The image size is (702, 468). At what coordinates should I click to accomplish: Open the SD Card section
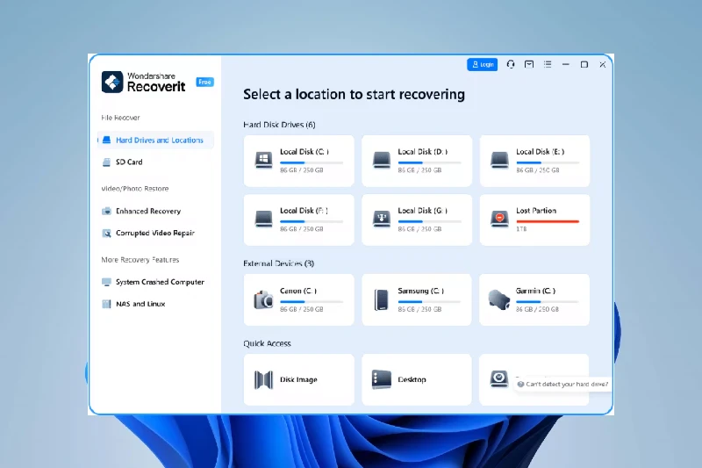129,162
